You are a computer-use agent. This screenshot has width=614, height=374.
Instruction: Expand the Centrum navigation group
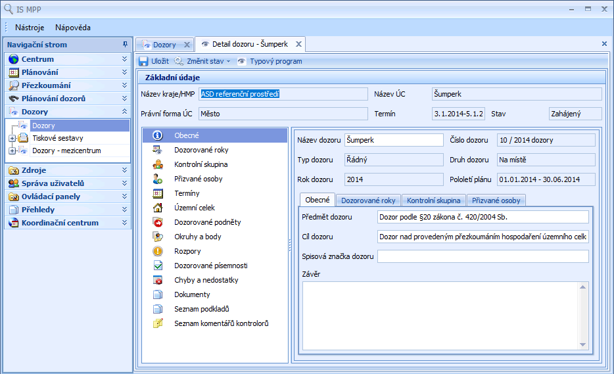point(124,59)
